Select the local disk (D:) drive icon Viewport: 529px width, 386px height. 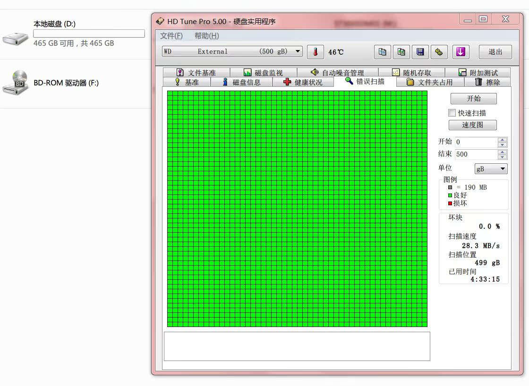16,37
